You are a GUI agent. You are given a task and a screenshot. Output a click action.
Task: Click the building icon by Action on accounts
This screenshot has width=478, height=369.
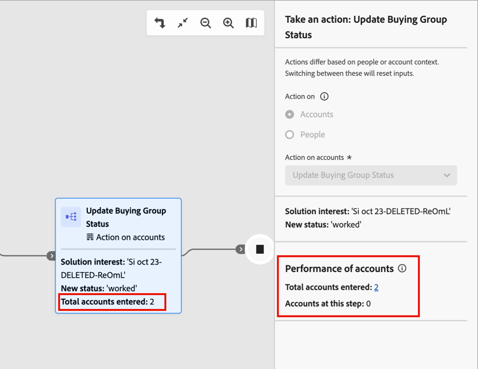(90, 237)
